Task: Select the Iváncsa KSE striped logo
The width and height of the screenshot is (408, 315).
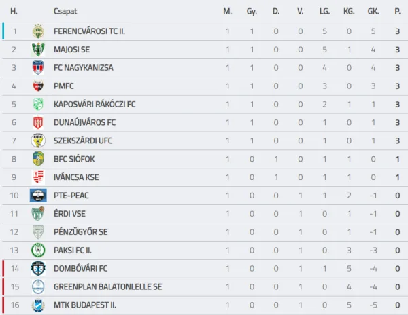Action: 38,177
